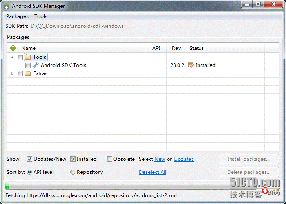Select the Tools tree row label
The height and width of the screenshot is (204, 286).
pyautogui.click(x=39, y=57)
